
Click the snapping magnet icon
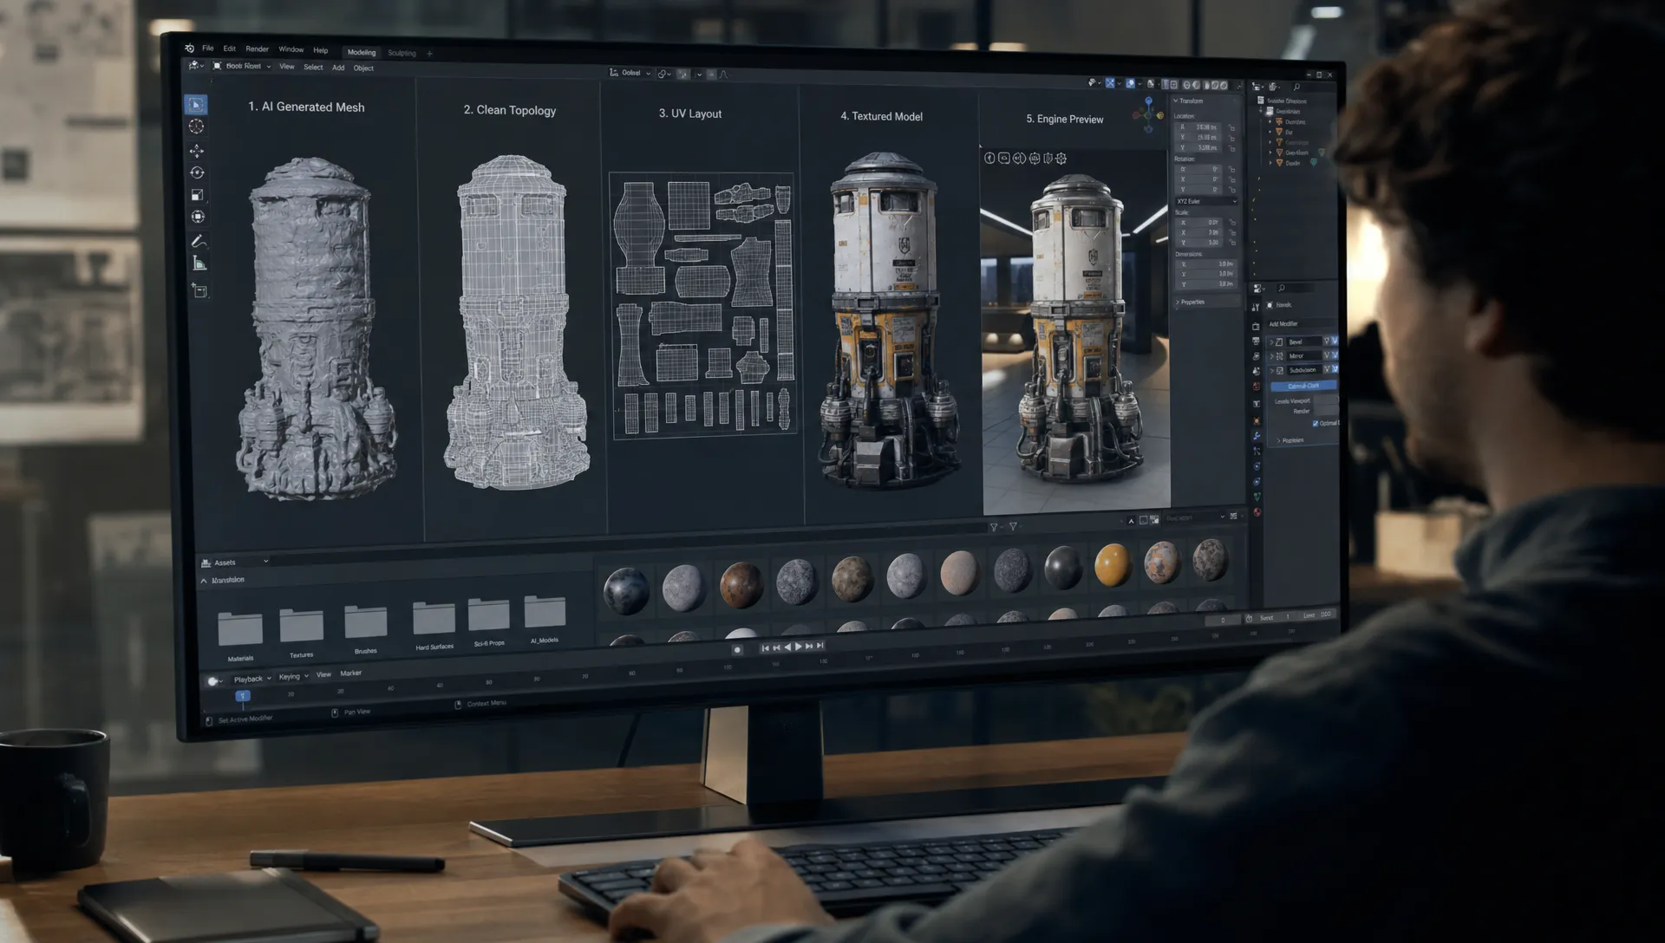coord(683,75)
